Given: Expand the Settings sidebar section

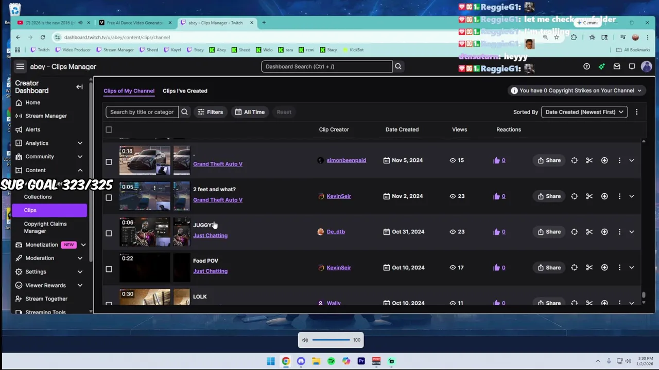Looking at the screenshot, I should [80, 272].
